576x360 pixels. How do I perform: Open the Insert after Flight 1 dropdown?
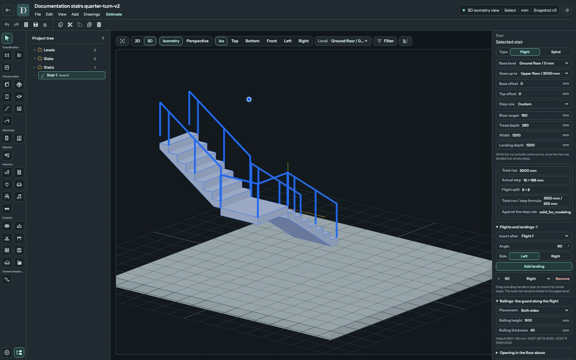(x=534, y=236)
